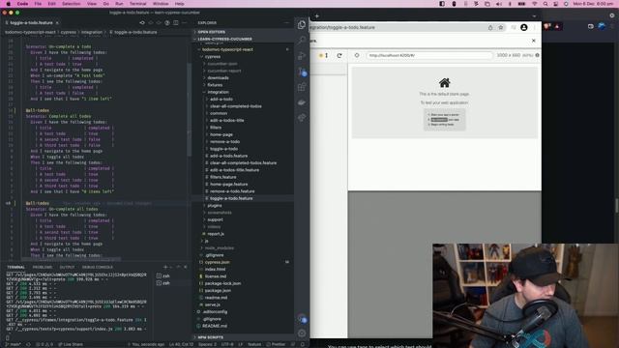
Task: Expand the downloads folder
Action: click(x=218, y=78)
